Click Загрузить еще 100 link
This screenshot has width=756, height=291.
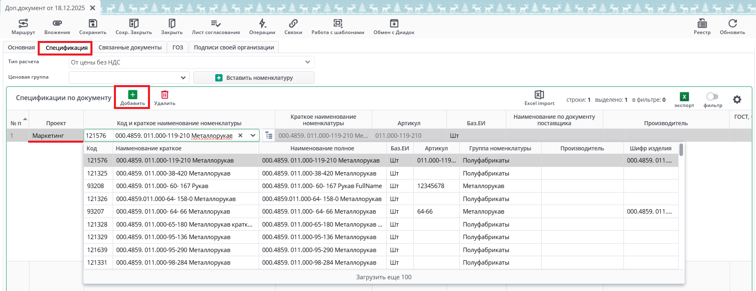tap(383, 277)
